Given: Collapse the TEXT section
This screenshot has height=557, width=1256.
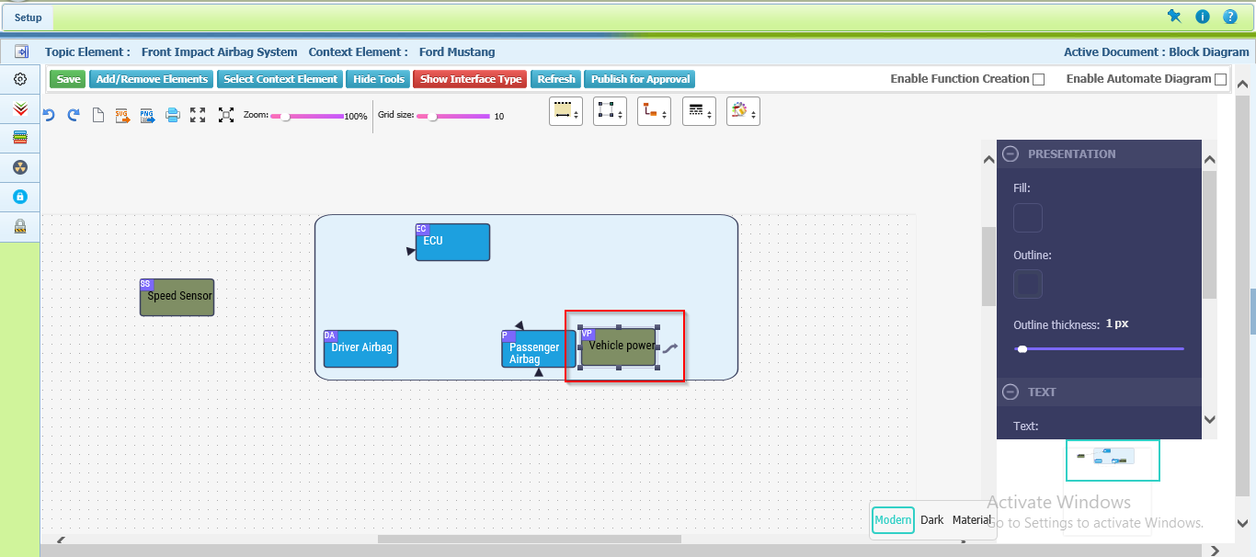Looking at the screenshot, I should pos(1011,392).
